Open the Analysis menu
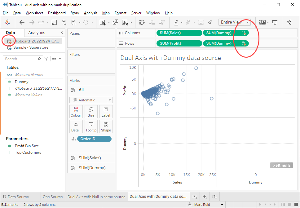 (90, 13)
